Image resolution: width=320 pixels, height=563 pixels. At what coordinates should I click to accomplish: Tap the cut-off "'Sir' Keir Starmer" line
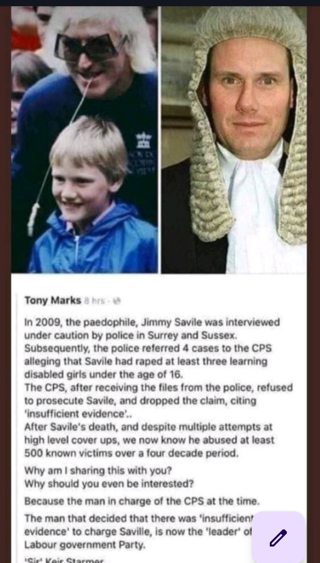(64, 560)
